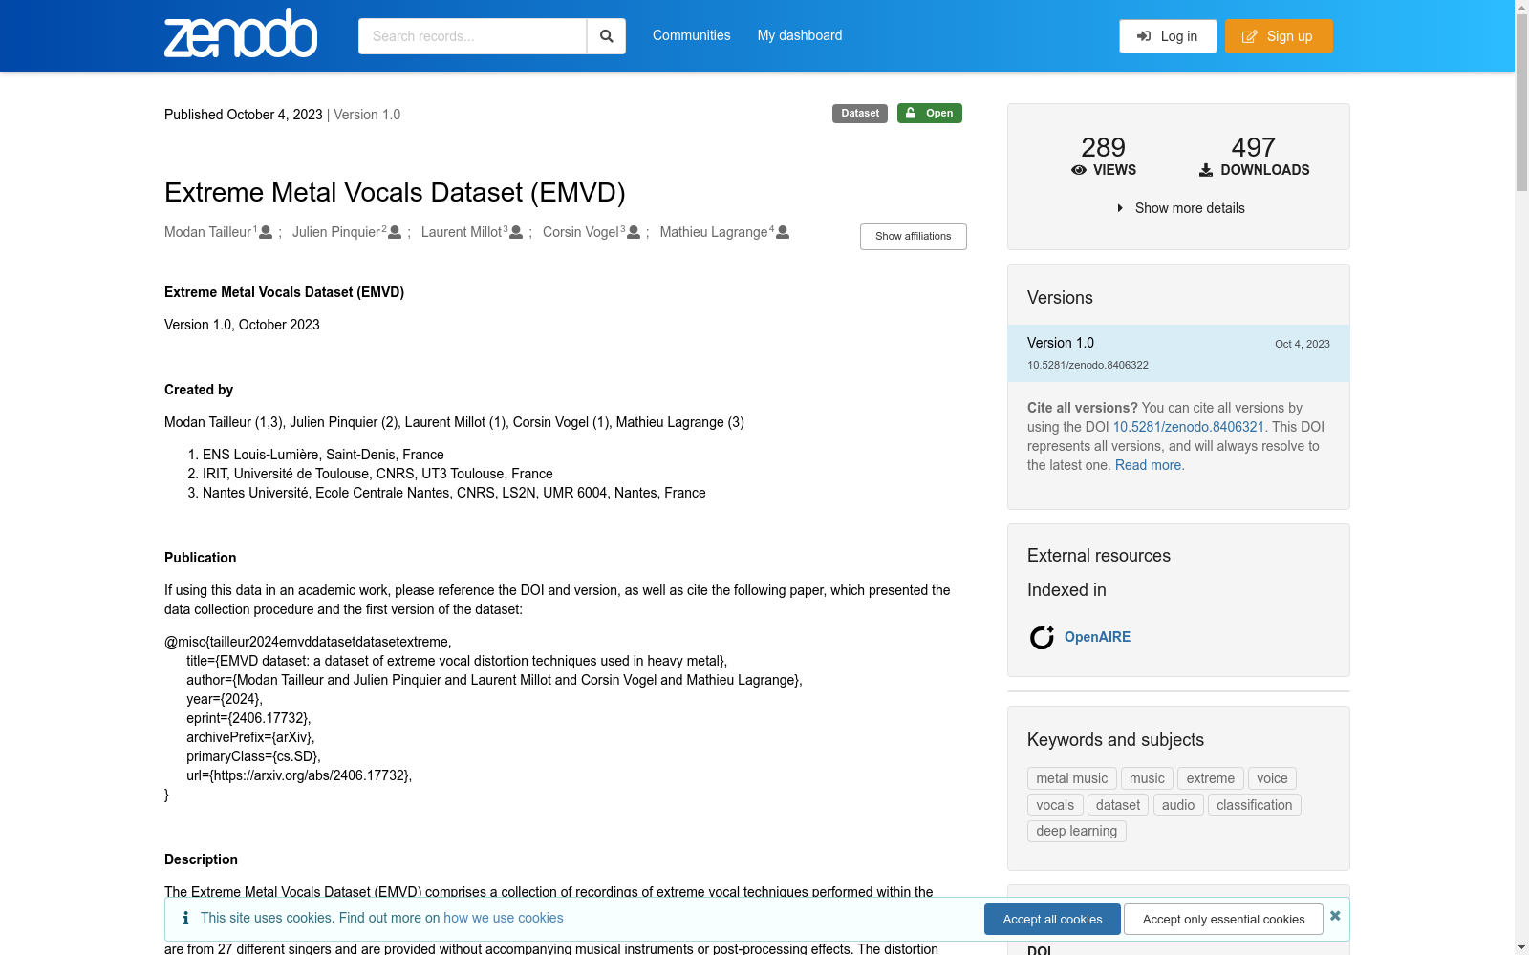Click the Accept all cookies button

point(1052,919)
